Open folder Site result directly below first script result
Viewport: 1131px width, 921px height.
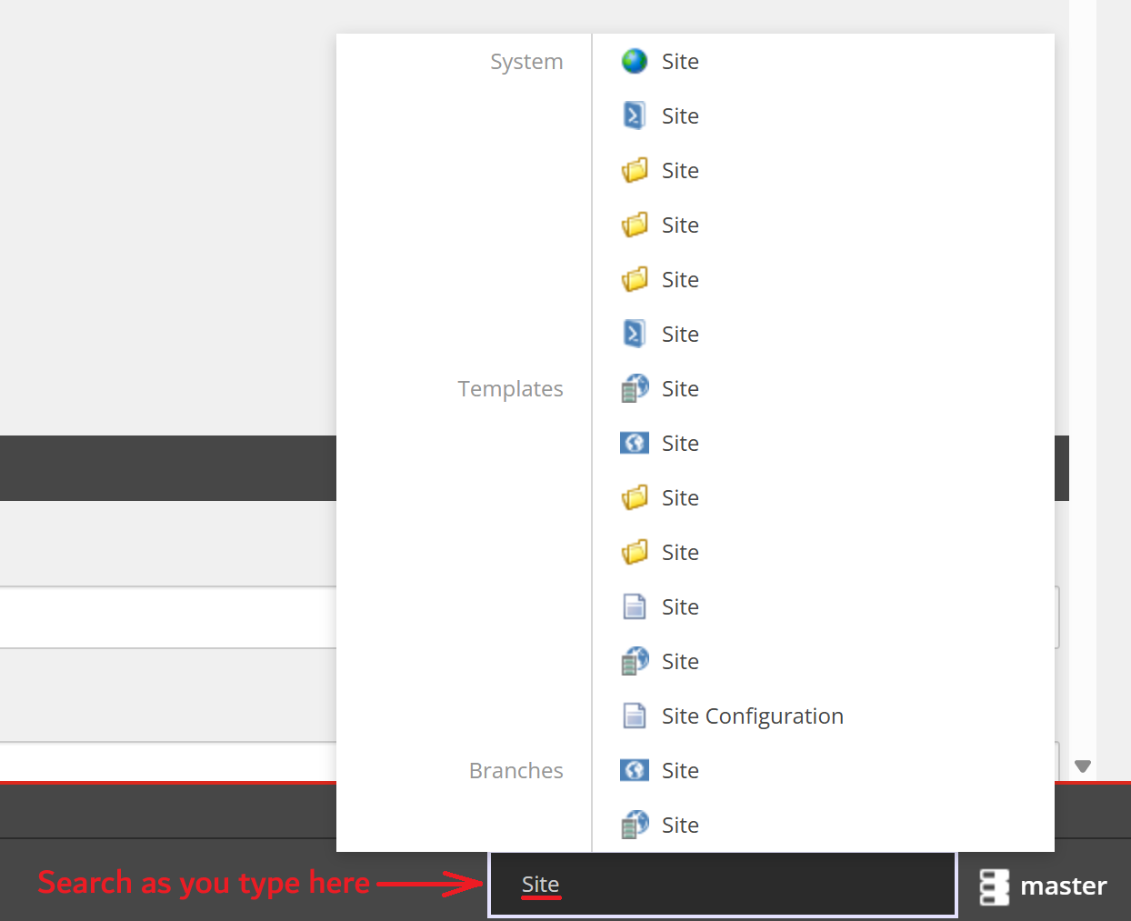tap(823, 170)
